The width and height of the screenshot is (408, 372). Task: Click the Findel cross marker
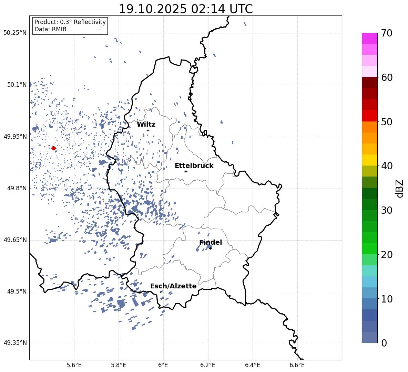210,248
